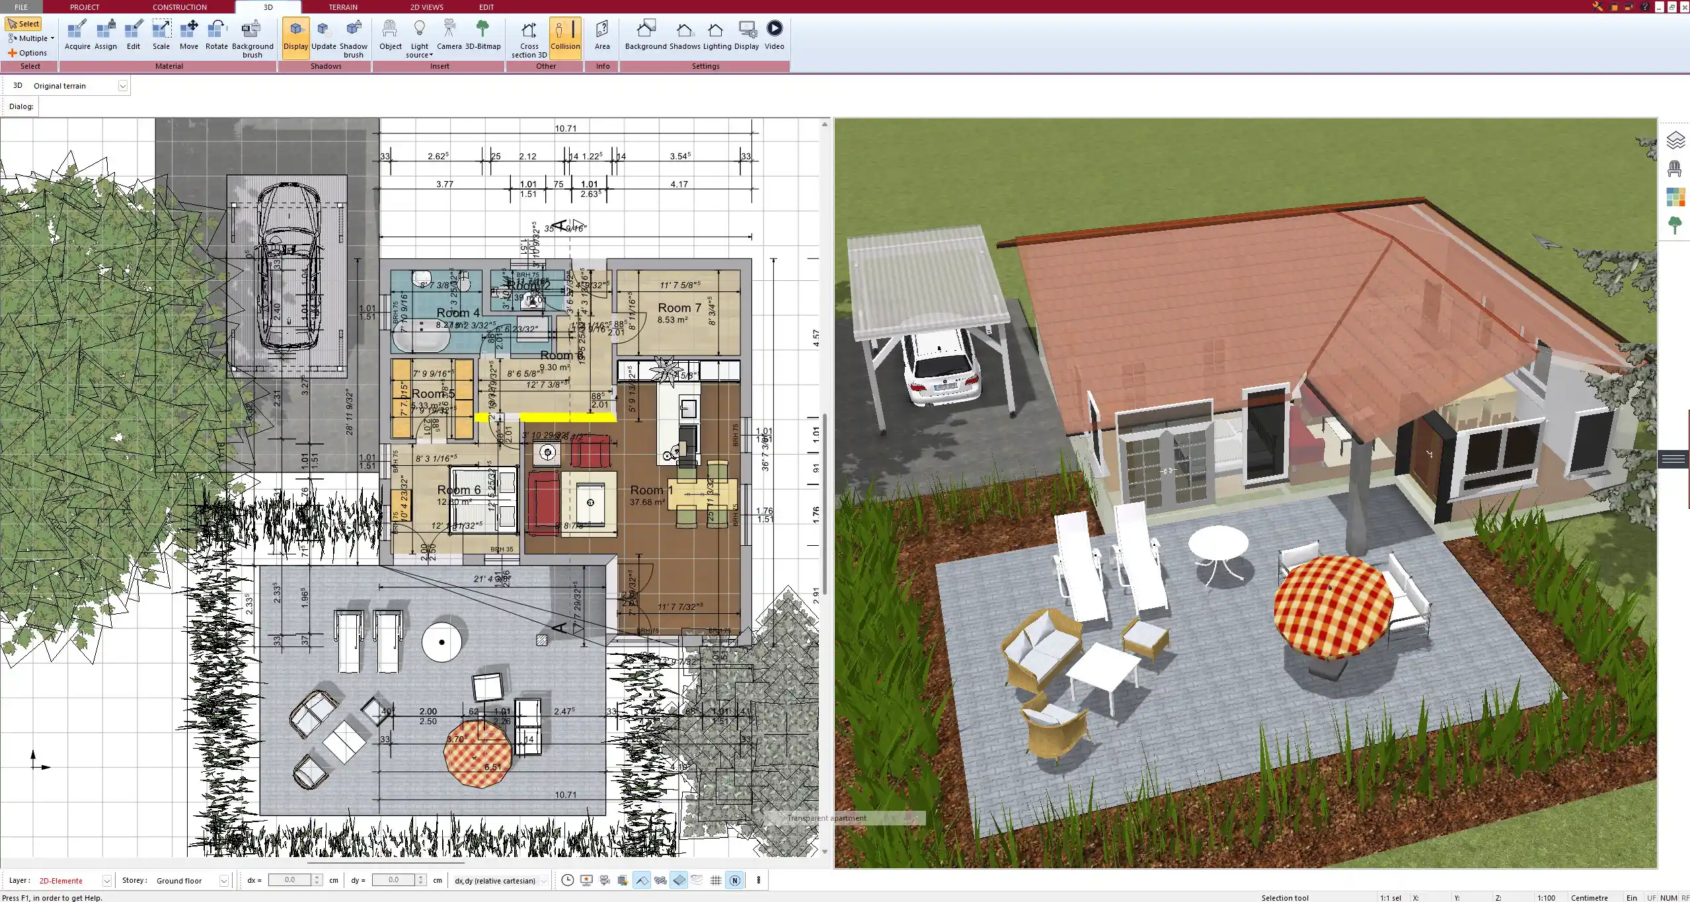Click the Centimetre unit in status bar
Viewport: 1690px width, 902px height.
coord(1589,897)
